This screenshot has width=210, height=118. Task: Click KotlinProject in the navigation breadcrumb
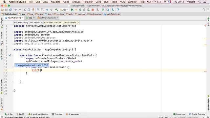(x=9, y=14)
